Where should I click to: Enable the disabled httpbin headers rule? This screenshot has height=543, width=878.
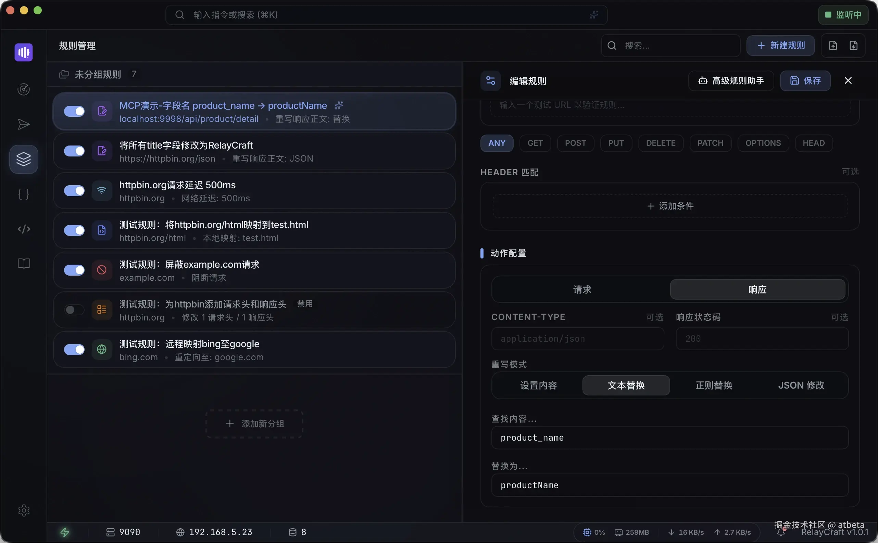[74, 310]
